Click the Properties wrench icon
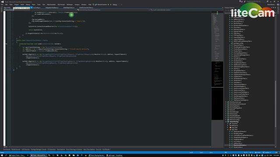 click(x=231, y=124)
